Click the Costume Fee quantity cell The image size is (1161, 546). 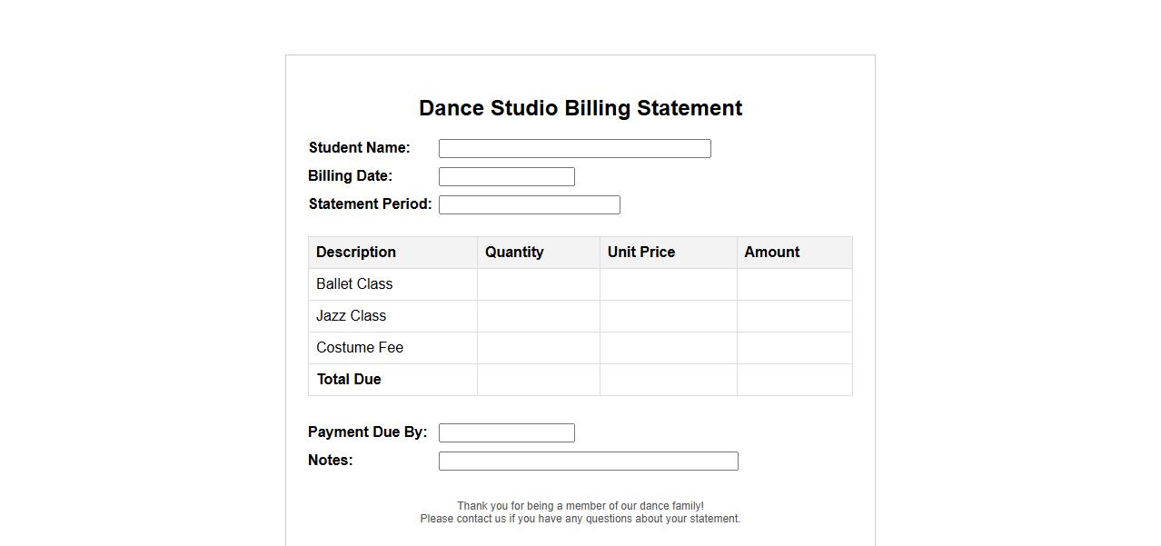tap(538, 348)
